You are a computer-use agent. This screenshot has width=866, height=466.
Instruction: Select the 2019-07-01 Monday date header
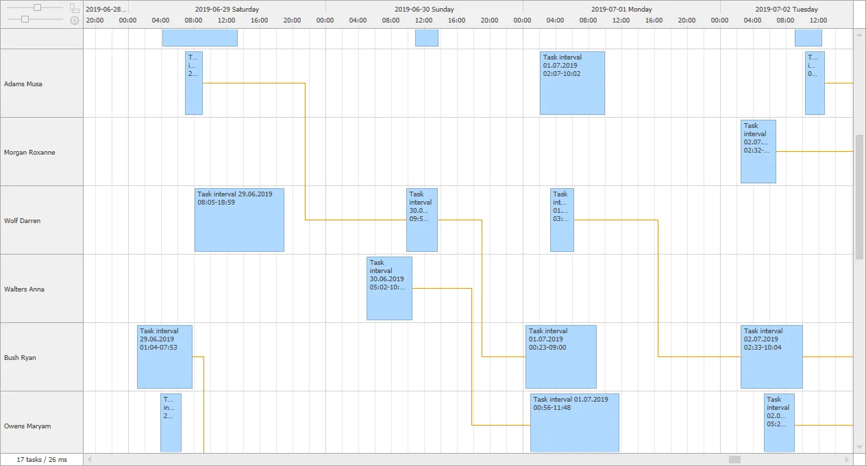click(x=621, y=10)
